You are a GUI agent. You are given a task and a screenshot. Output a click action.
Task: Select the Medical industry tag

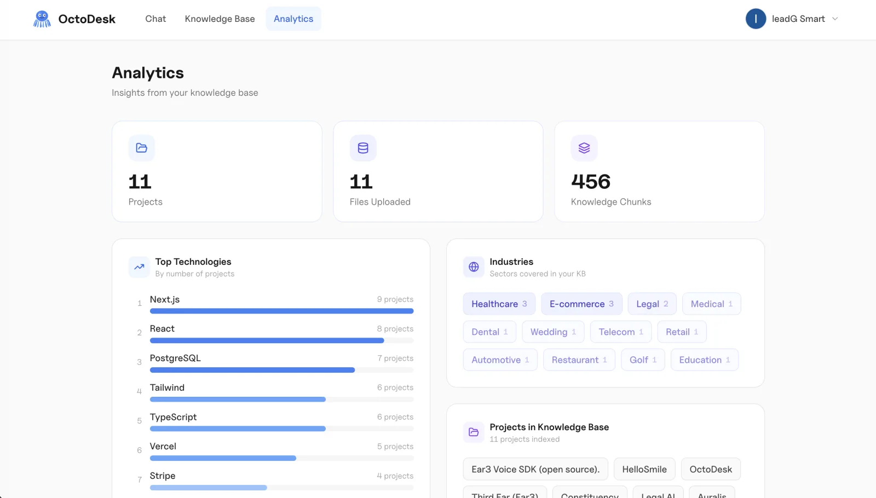711,304
